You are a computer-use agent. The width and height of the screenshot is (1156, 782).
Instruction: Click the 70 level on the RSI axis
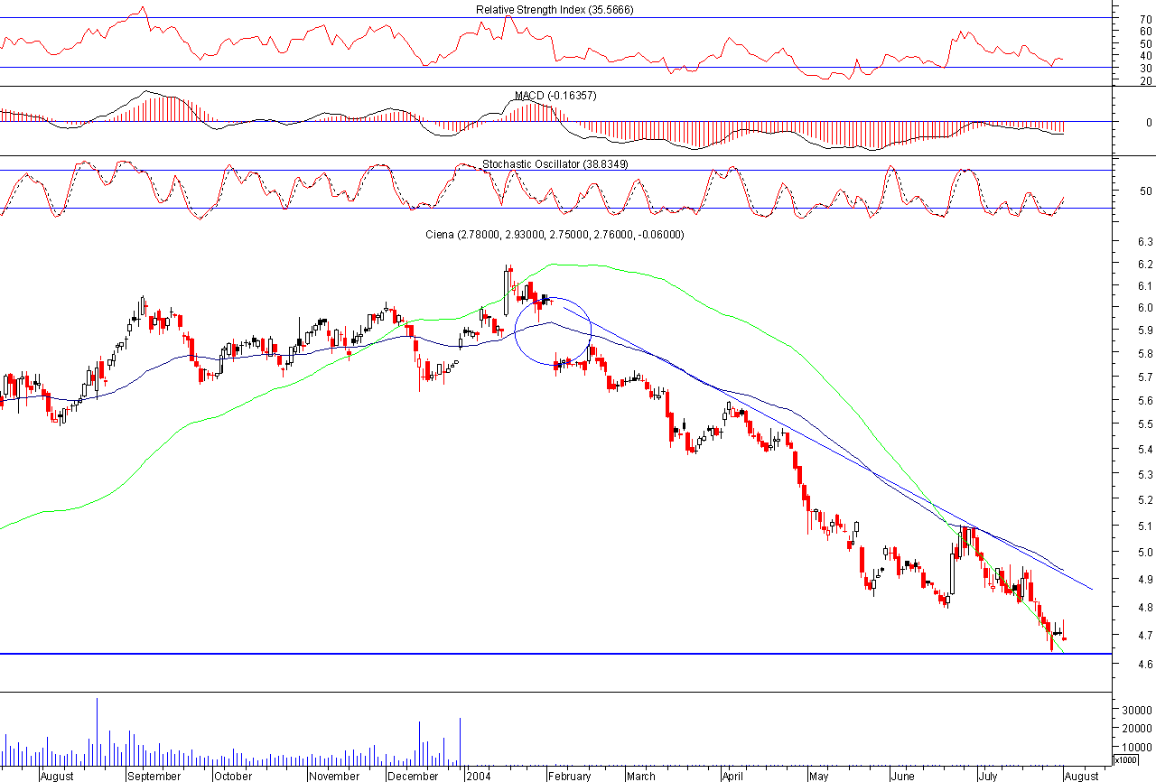[1146, 18]
